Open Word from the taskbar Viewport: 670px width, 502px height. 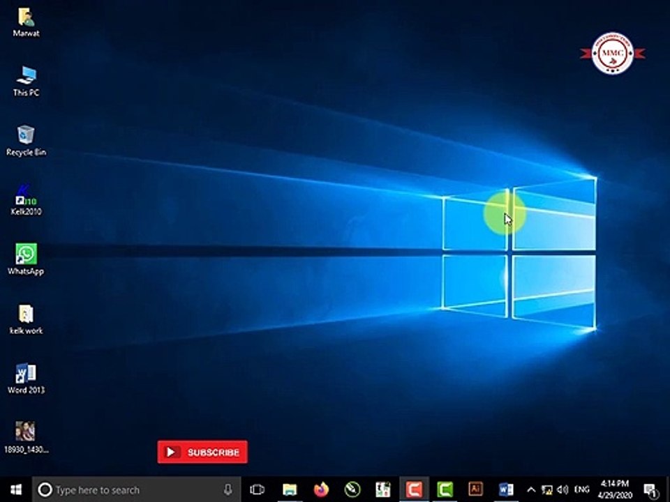(x=506, y=489)
